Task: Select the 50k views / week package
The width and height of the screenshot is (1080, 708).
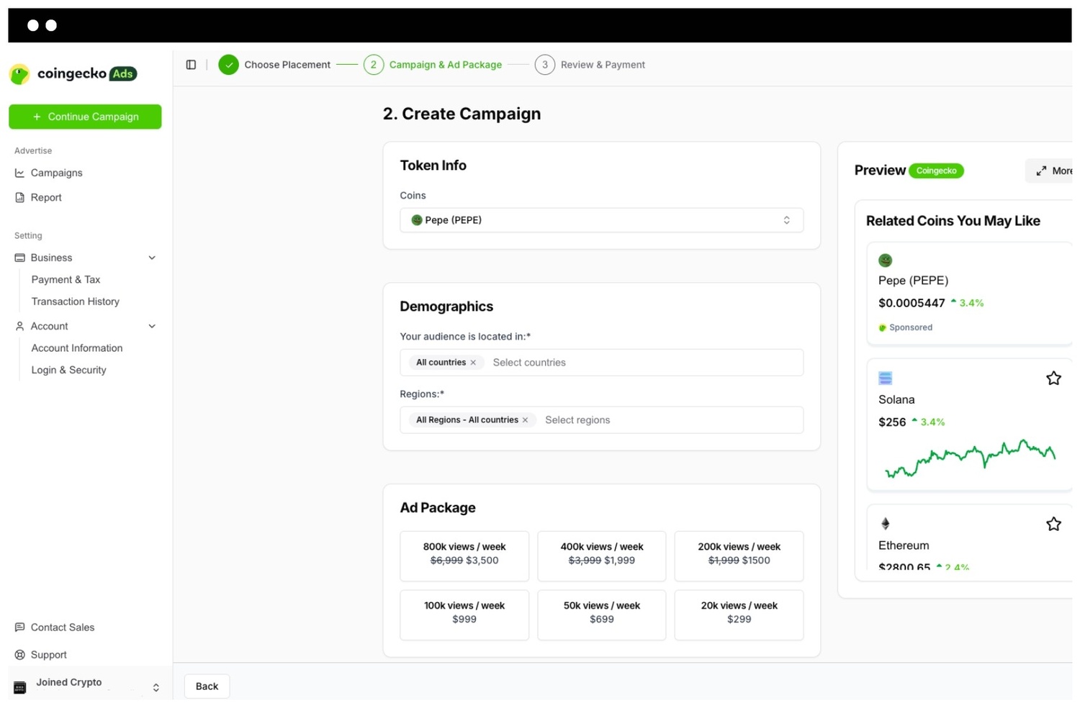Action: click(602, 615)
